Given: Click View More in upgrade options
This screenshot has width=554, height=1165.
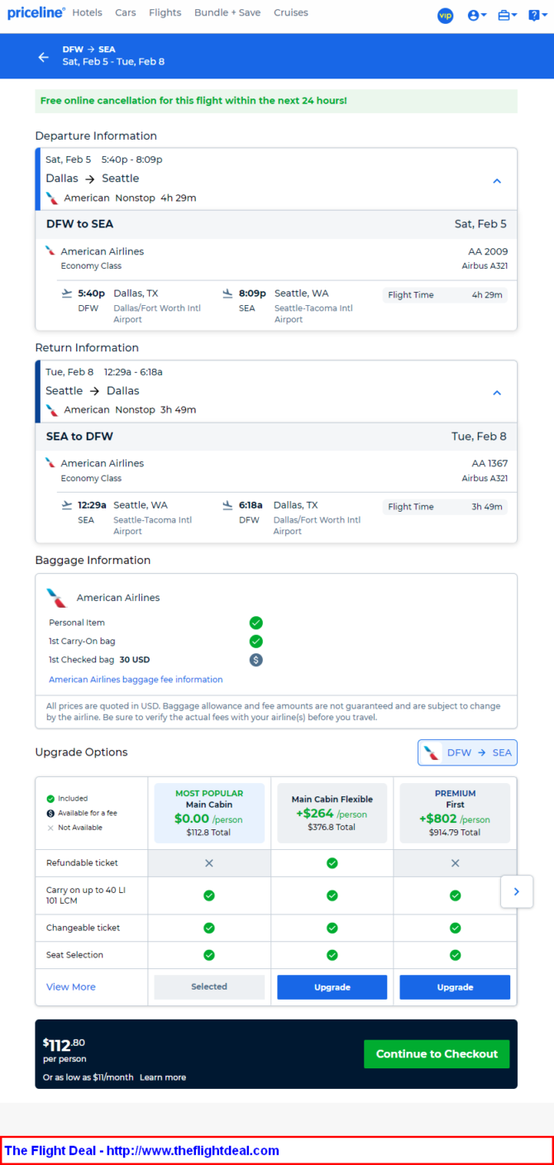Looking at the screenshot, I should tap(71, 987).
